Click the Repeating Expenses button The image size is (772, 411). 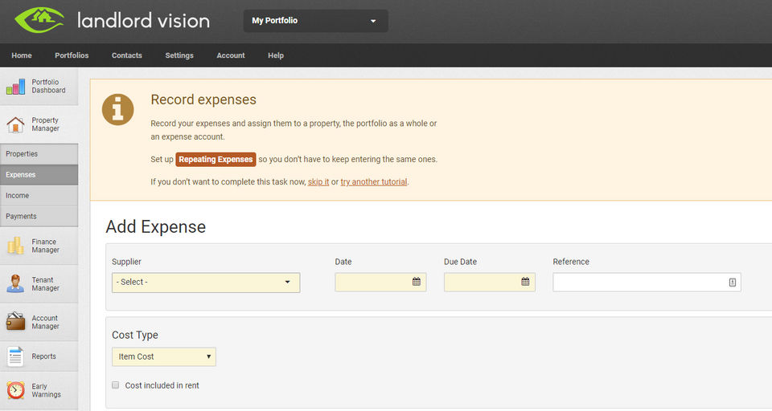pos(216,159)
